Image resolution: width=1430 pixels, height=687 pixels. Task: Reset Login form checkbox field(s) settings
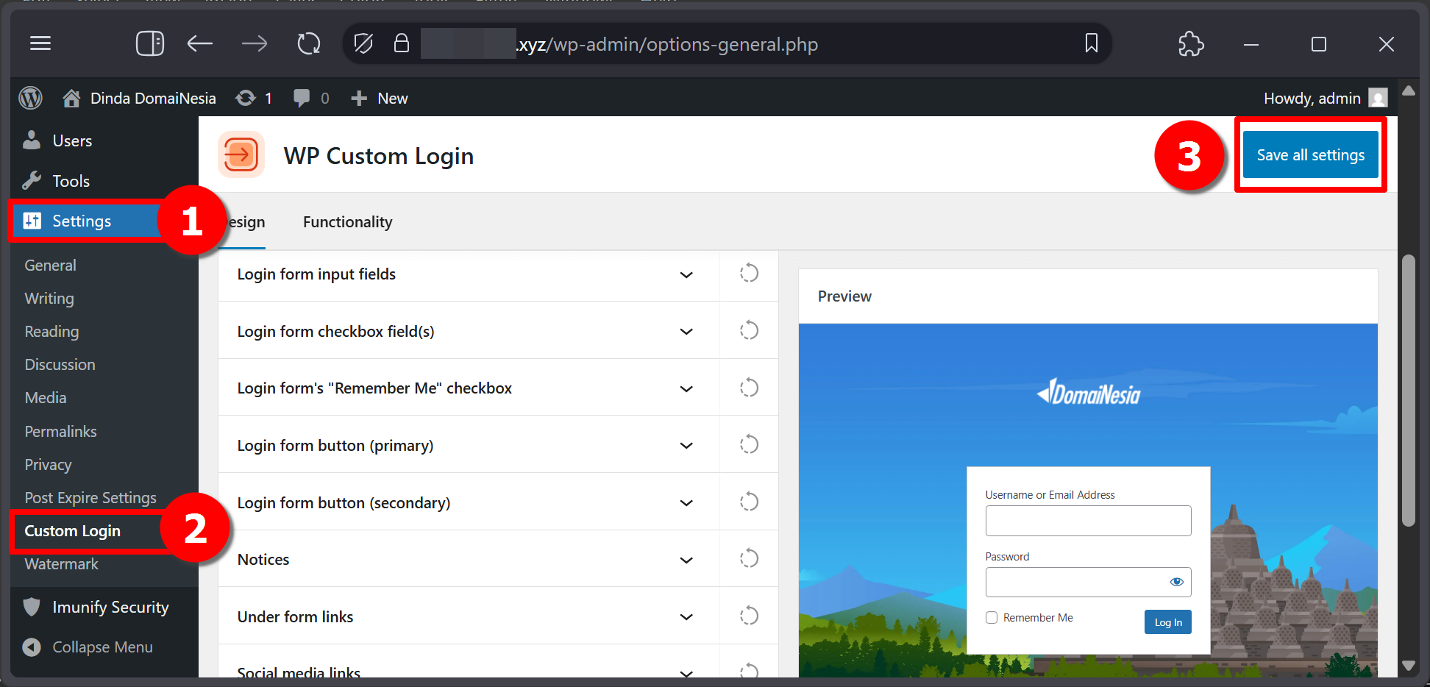[x=749, y=330]
